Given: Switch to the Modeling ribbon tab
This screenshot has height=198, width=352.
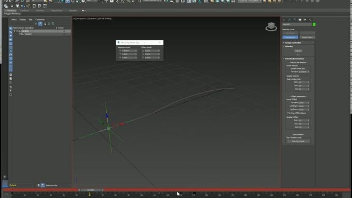Looking at the screenshot, I should tap(11, 10).
